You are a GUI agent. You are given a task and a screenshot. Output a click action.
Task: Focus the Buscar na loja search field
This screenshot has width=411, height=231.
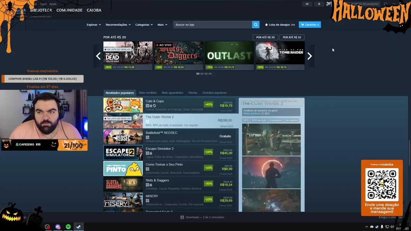tap(213, 25)
